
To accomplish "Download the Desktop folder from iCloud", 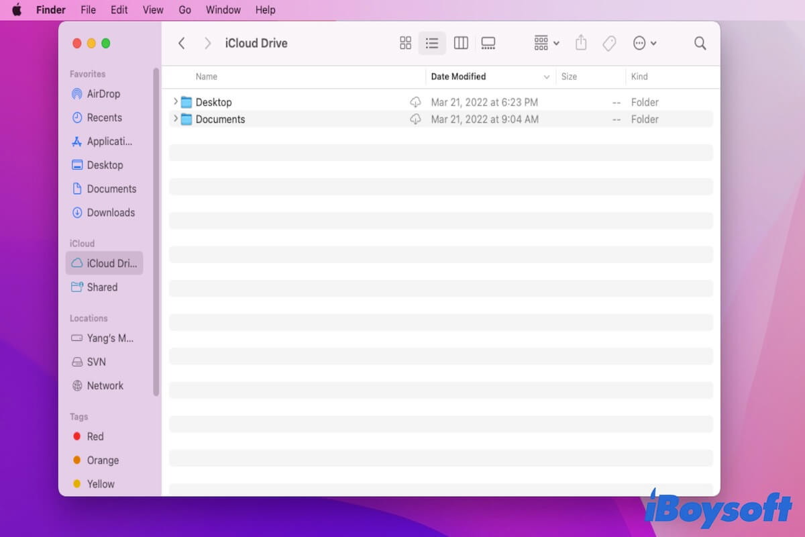I will coord(416,102).
